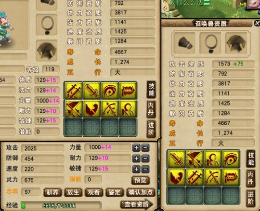Select the armor equipment slot in 召唤兽资质 panel
The width and height of the screenshot is (260, 211).
point(236,43)
